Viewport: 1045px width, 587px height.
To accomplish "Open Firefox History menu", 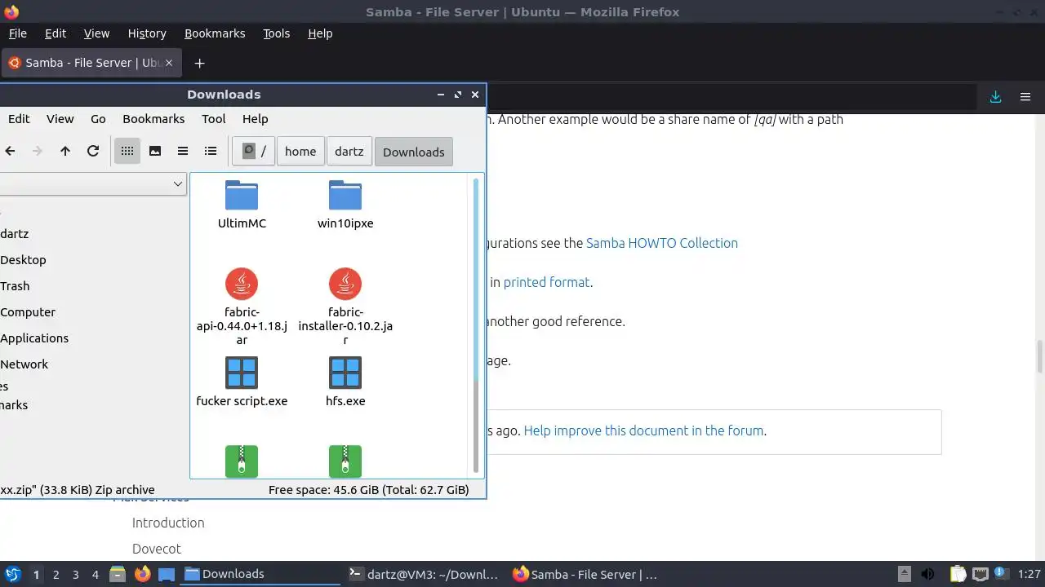I will 147,33.
